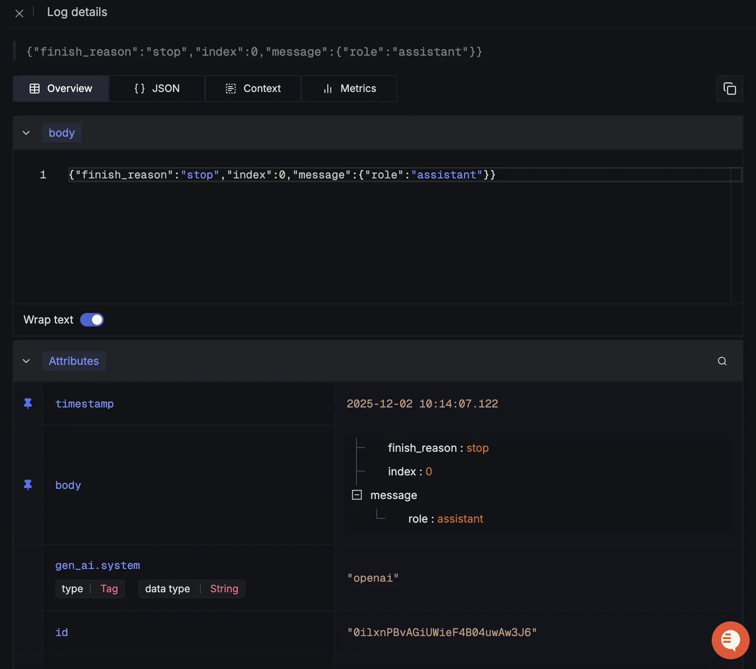Copy log contents with the copy icon
Viewport: 756px width, 669px height.
(x=729, y=89)
